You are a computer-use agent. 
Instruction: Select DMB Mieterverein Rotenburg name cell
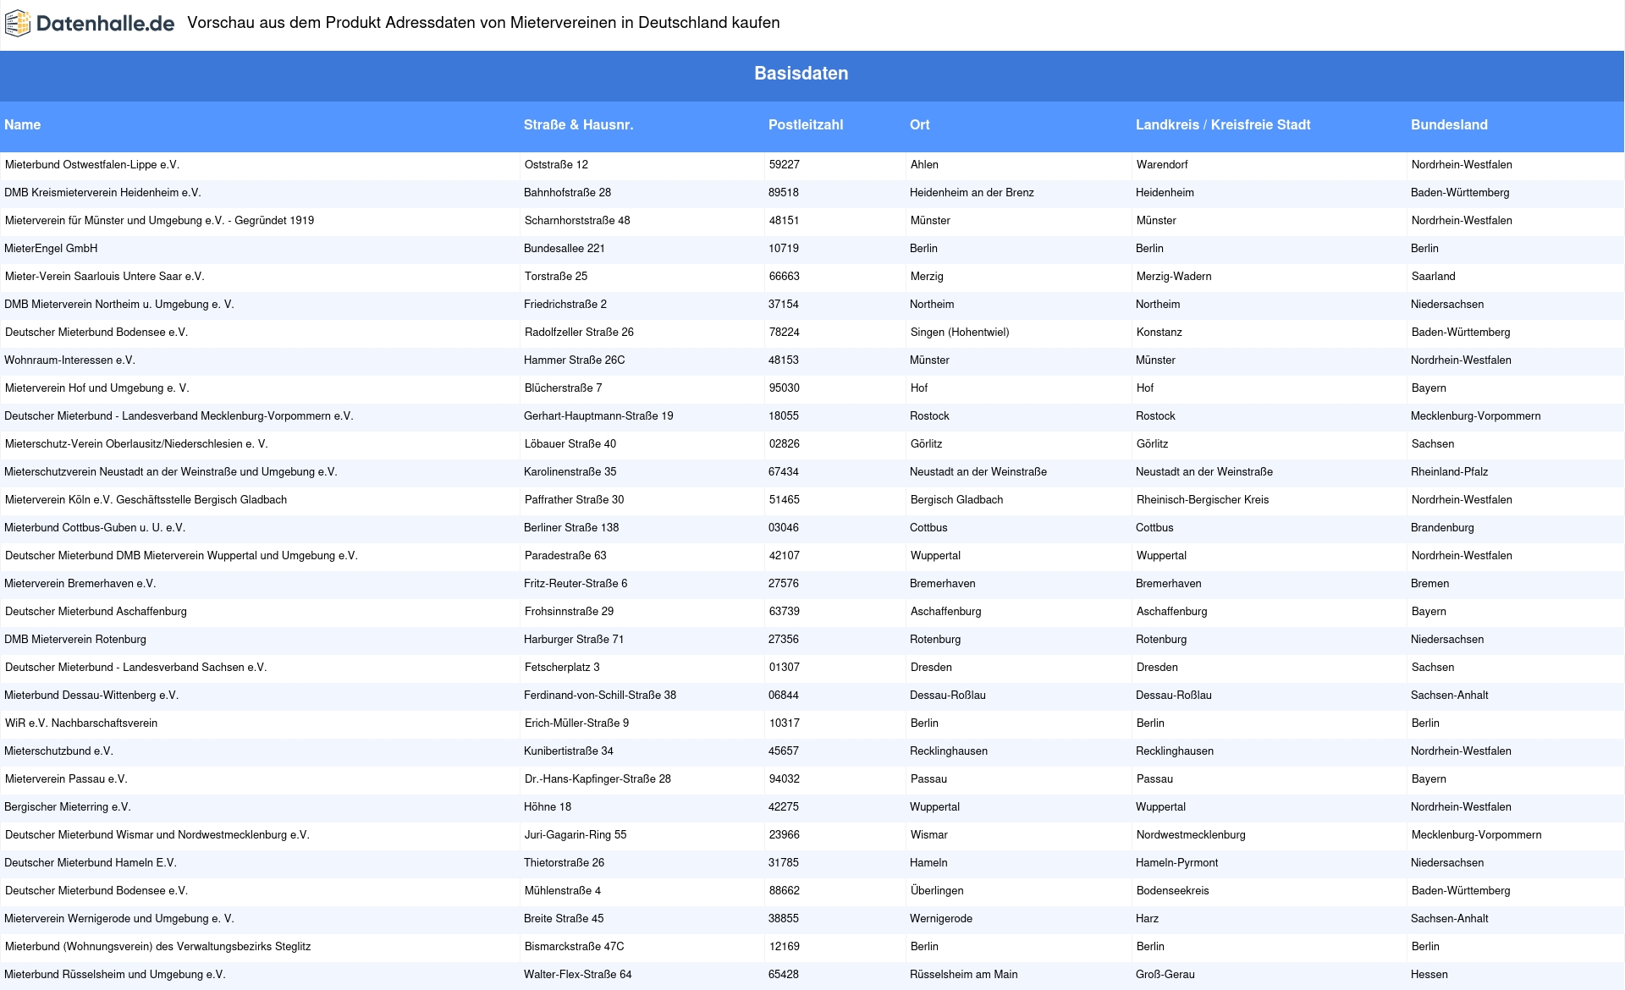tap(75, 640)
